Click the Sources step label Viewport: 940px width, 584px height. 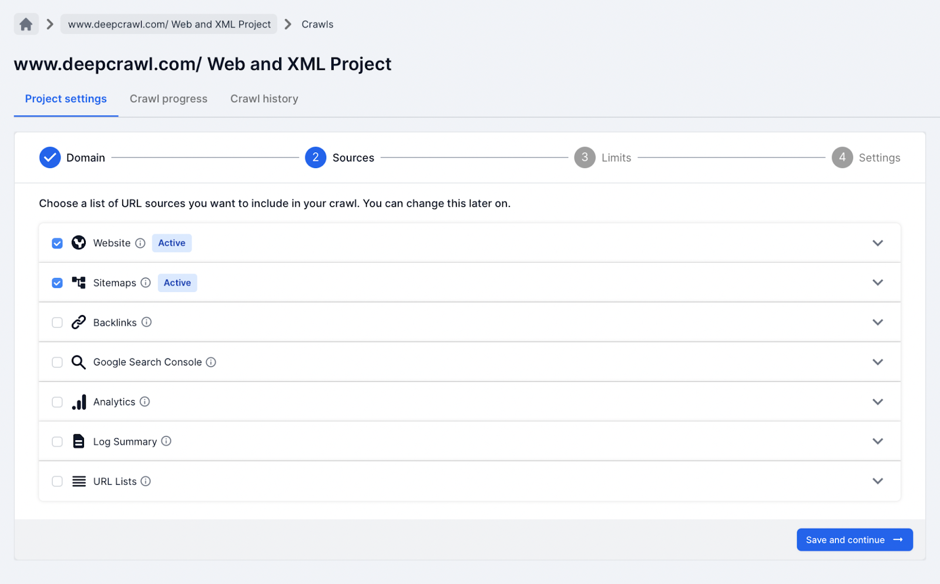coord(353,157)
